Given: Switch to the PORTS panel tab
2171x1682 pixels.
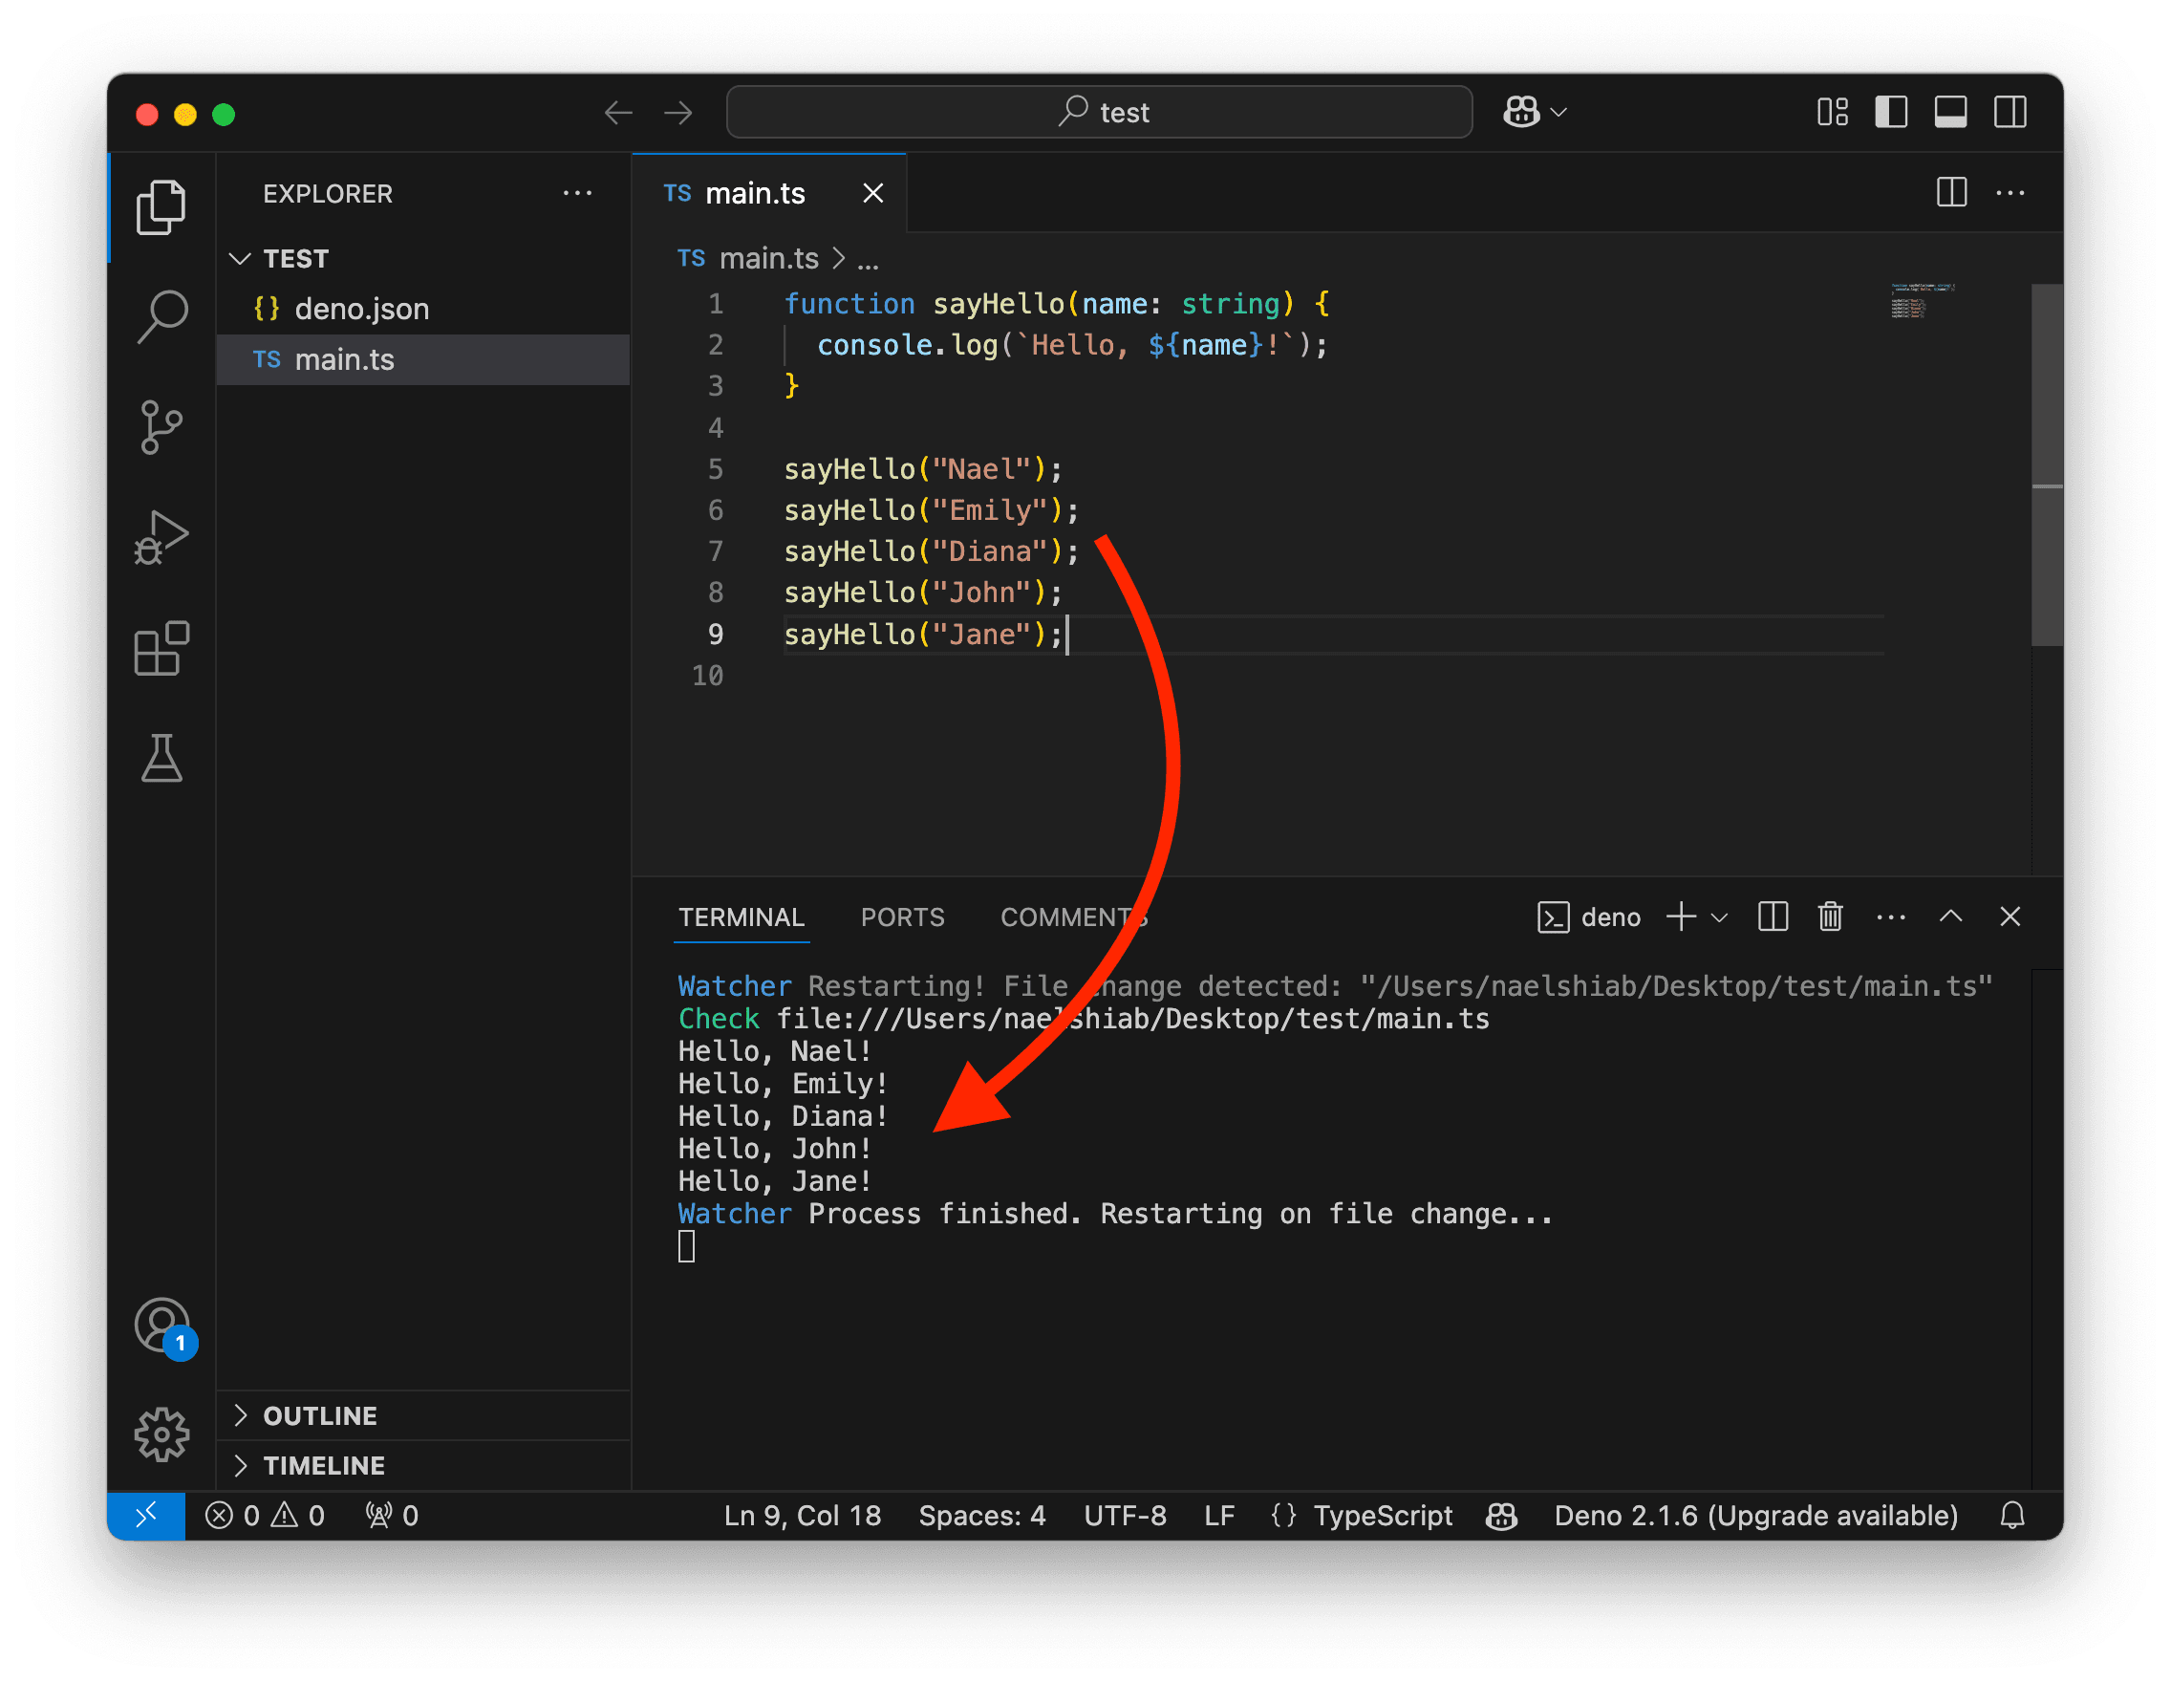Looking at the screenshot, I should [x=903, y=916].
